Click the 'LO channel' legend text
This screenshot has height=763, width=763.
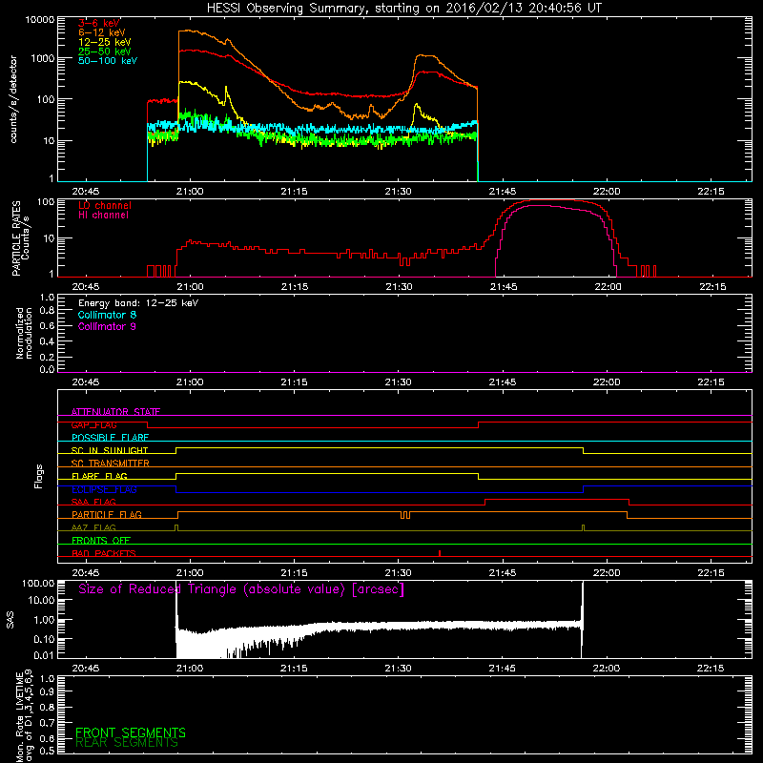tap(105, 205)
